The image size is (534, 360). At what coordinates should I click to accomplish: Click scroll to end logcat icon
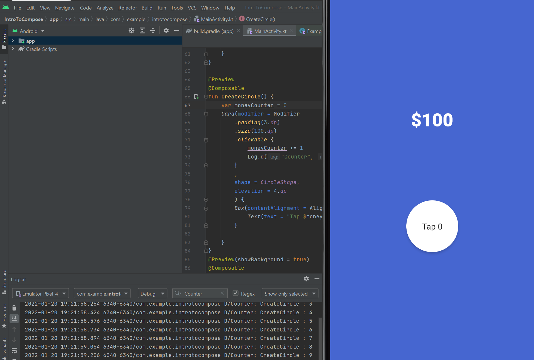(x=14, y=318)
